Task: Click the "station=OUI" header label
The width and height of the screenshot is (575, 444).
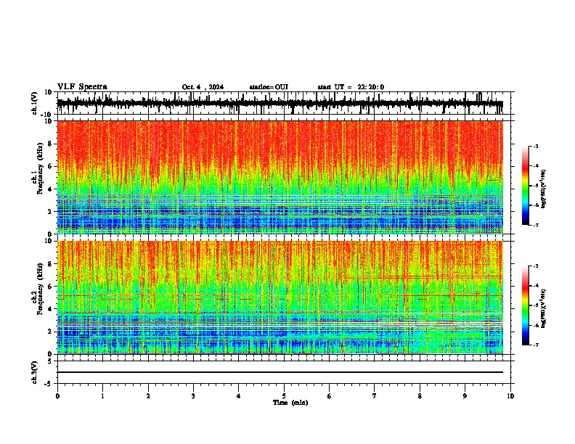Action: (x=269, y=87)
